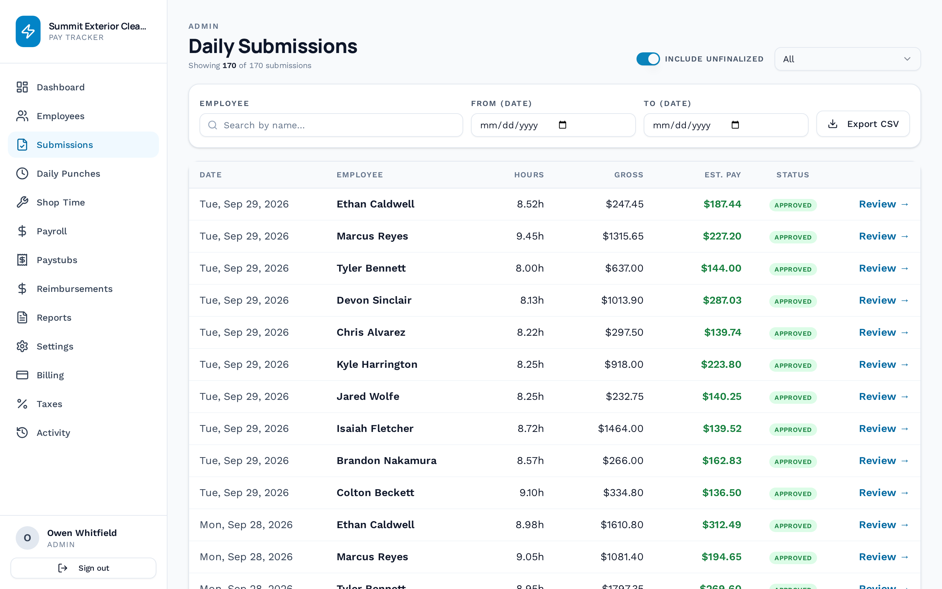Open the All status filter dropdown
Image resolution: width=942 pixels, height=589 pixels.
(x=847, y=59)
